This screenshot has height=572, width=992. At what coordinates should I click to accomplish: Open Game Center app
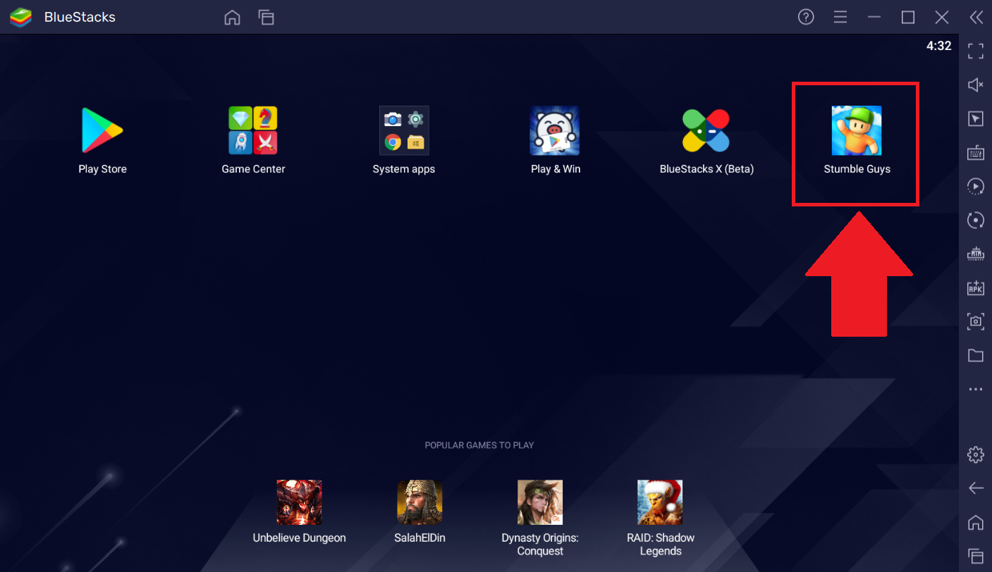[253, 131]
